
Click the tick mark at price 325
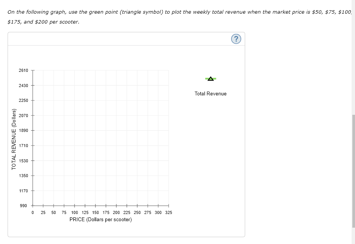[x=168, y=206]
